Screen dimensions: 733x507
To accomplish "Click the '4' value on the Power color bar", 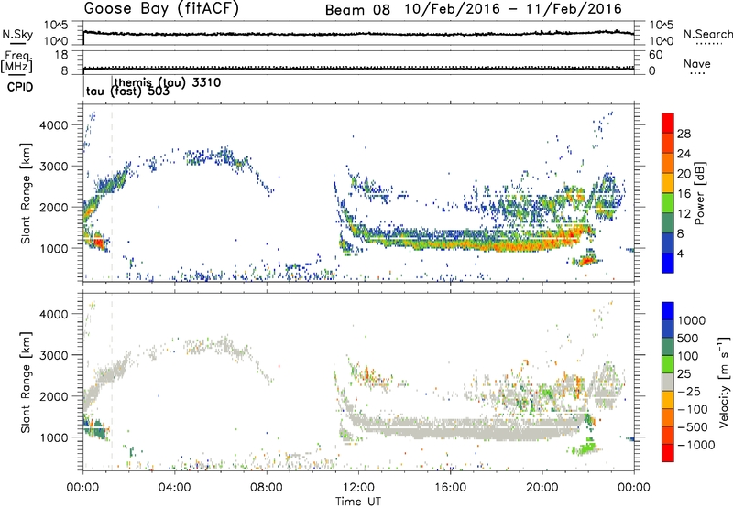I will click(x=680, y=254).
